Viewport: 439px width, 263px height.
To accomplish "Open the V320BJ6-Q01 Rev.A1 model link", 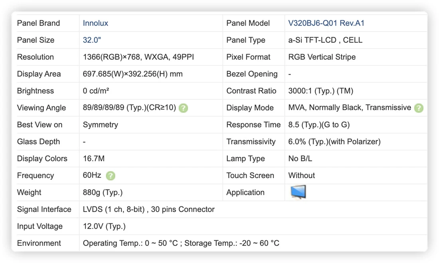I will click(326, 23).
